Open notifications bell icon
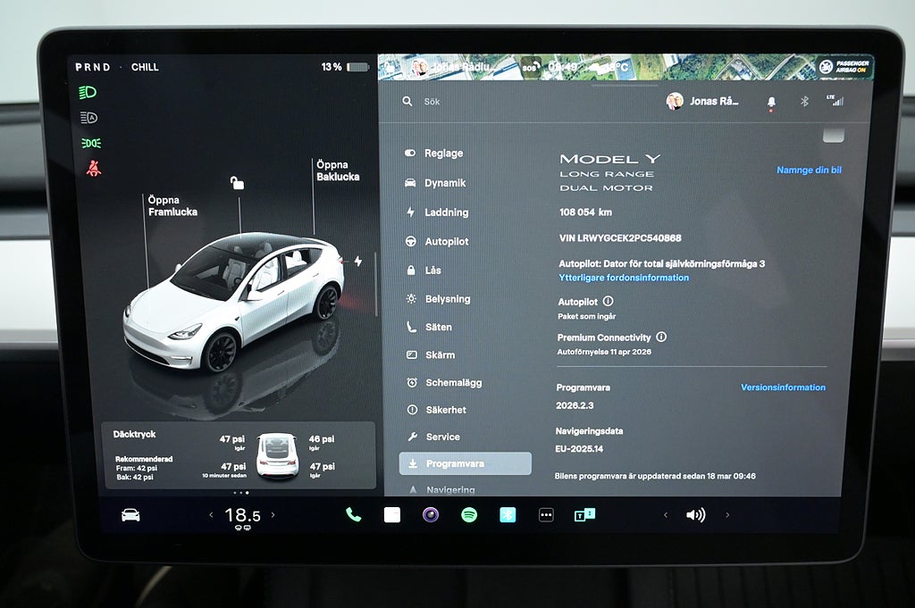915x608 pixels. coord(771,102)
